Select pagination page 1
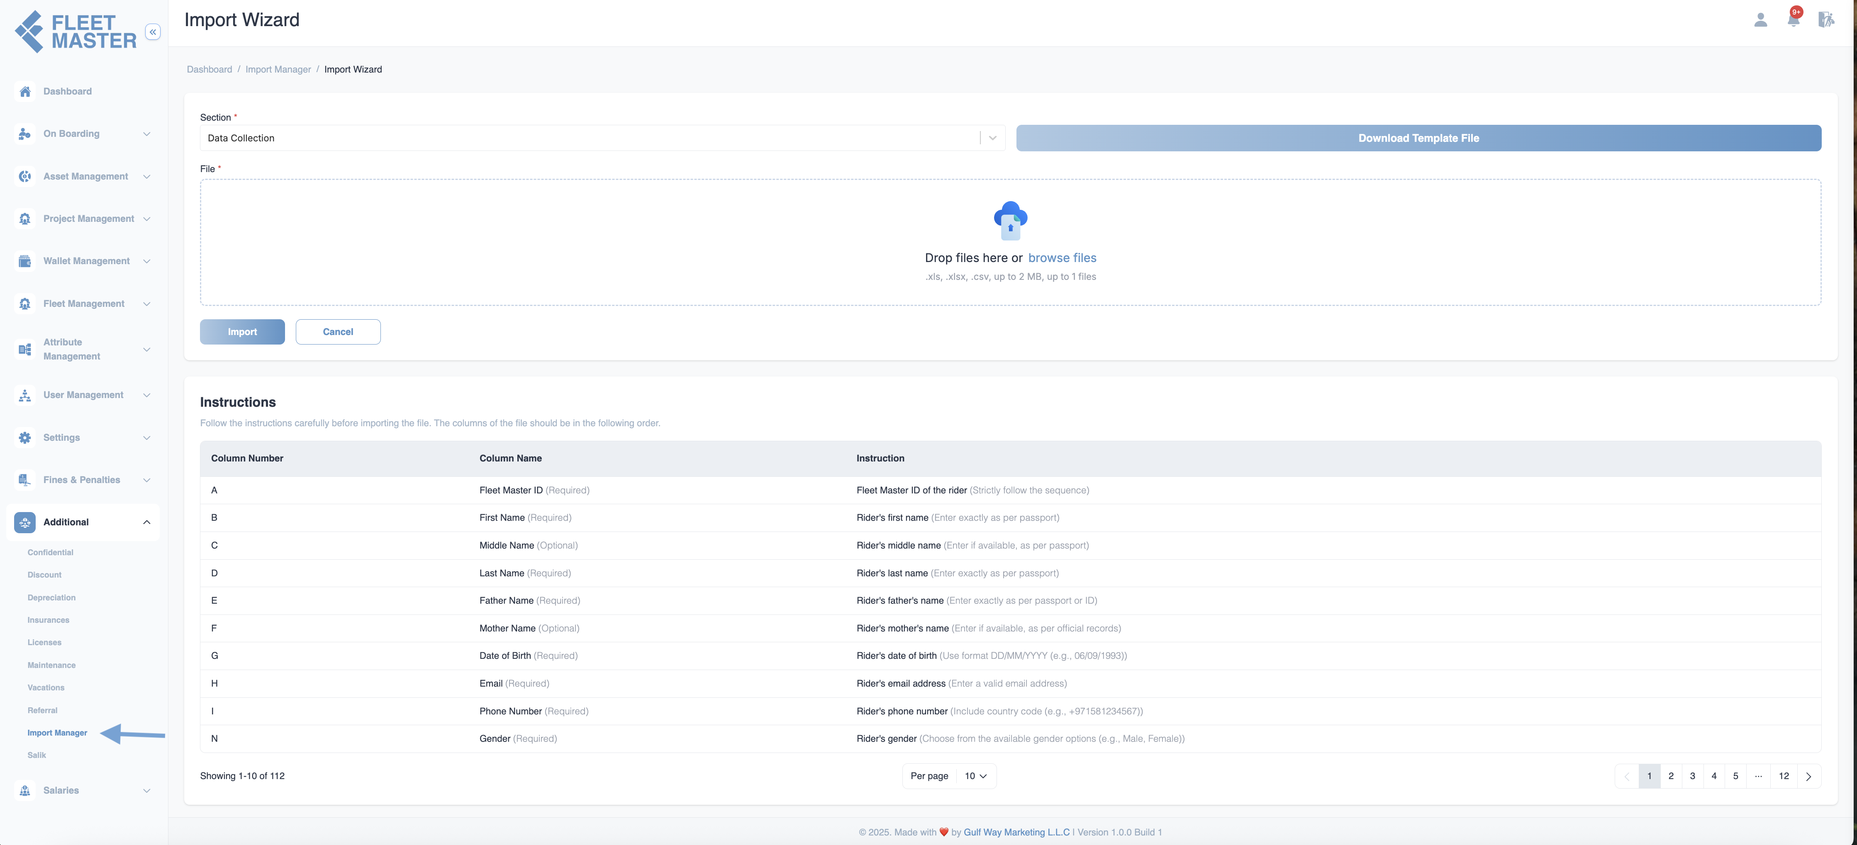The image size is (1857, 845). tap(1650, 776)
